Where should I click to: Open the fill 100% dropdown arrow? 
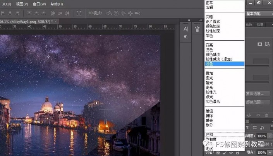pos(270,153)
